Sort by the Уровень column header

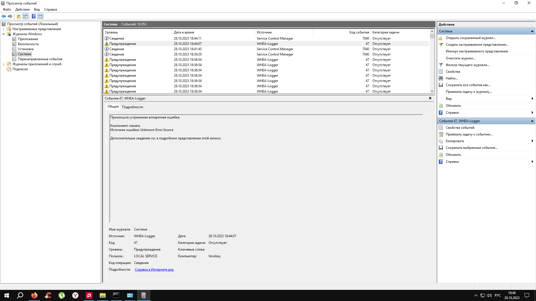pyautogui.click(x=138, y=32)
